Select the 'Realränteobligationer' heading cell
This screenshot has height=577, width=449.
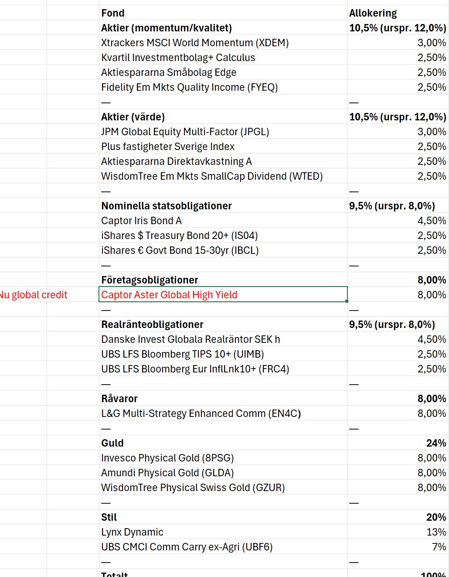point(152,324)
